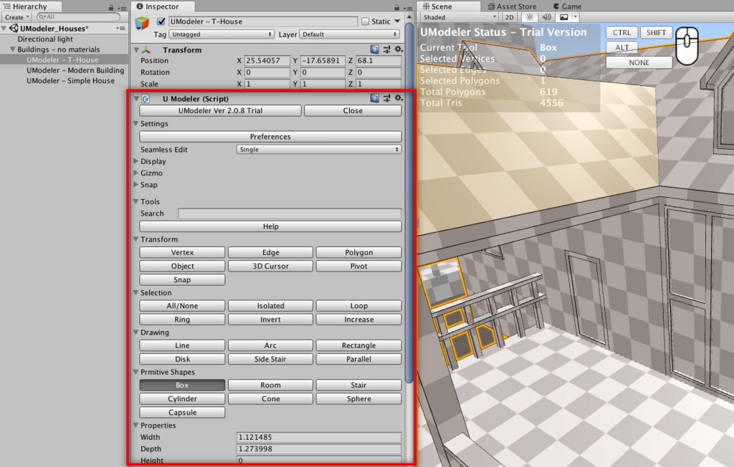This screenshot has width=734, height=467.
Task: Open the Layer dropdown showing Default
Action: tap(349, 34)
